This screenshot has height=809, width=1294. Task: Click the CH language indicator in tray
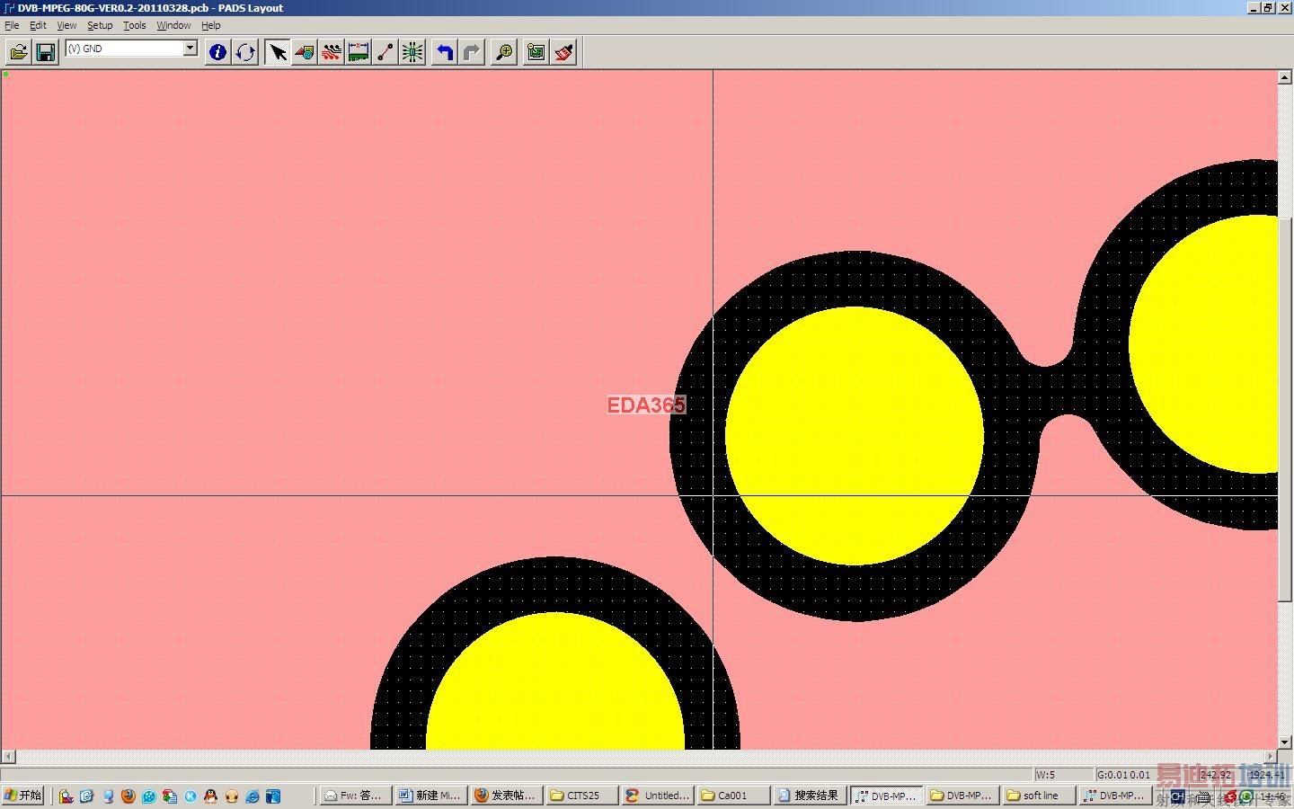(1177, 796)
